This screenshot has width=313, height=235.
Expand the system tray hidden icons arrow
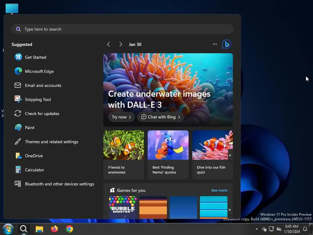[x=256, y=229]
